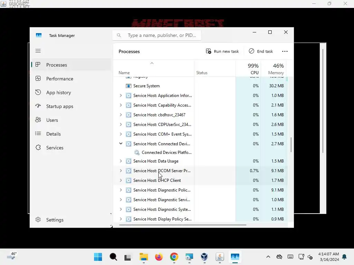Click the 30.2 MB memory value

click(276, 86)
